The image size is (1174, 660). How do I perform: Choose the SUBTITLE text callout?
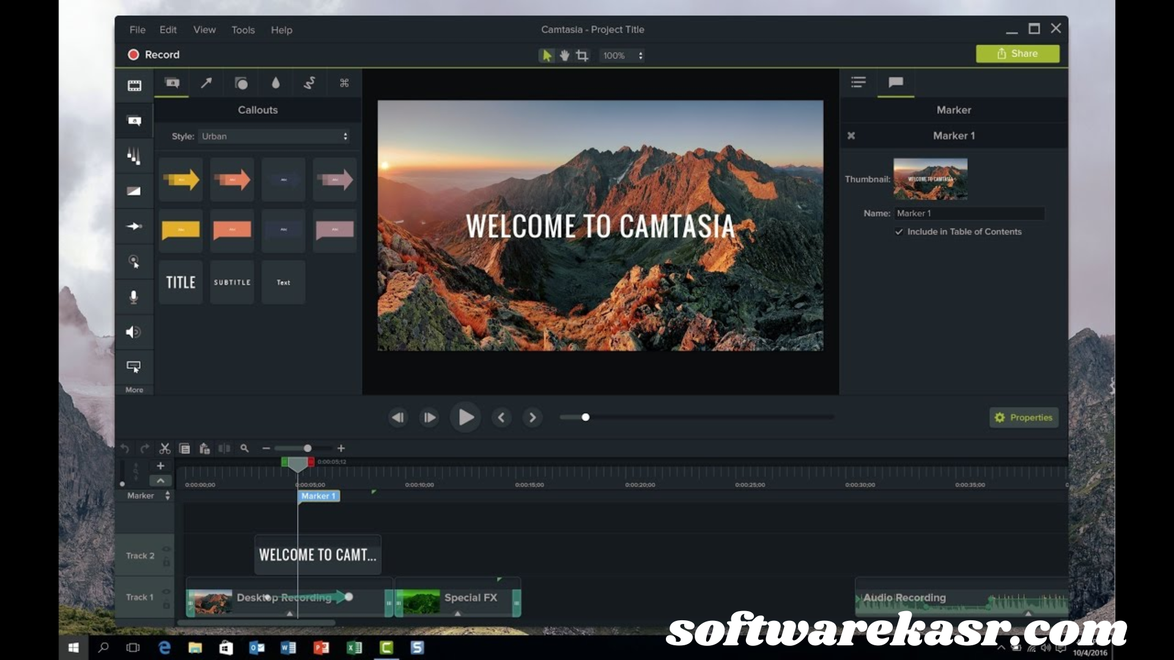click(232, 282)
